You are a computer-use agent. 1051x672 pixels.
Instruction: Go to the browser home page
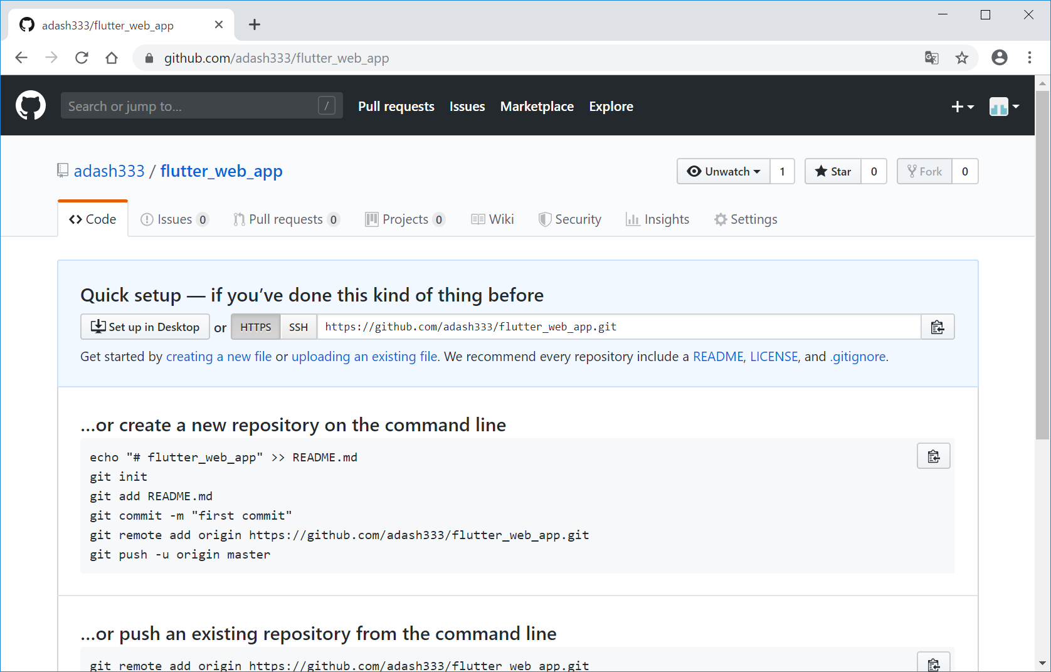112,58
